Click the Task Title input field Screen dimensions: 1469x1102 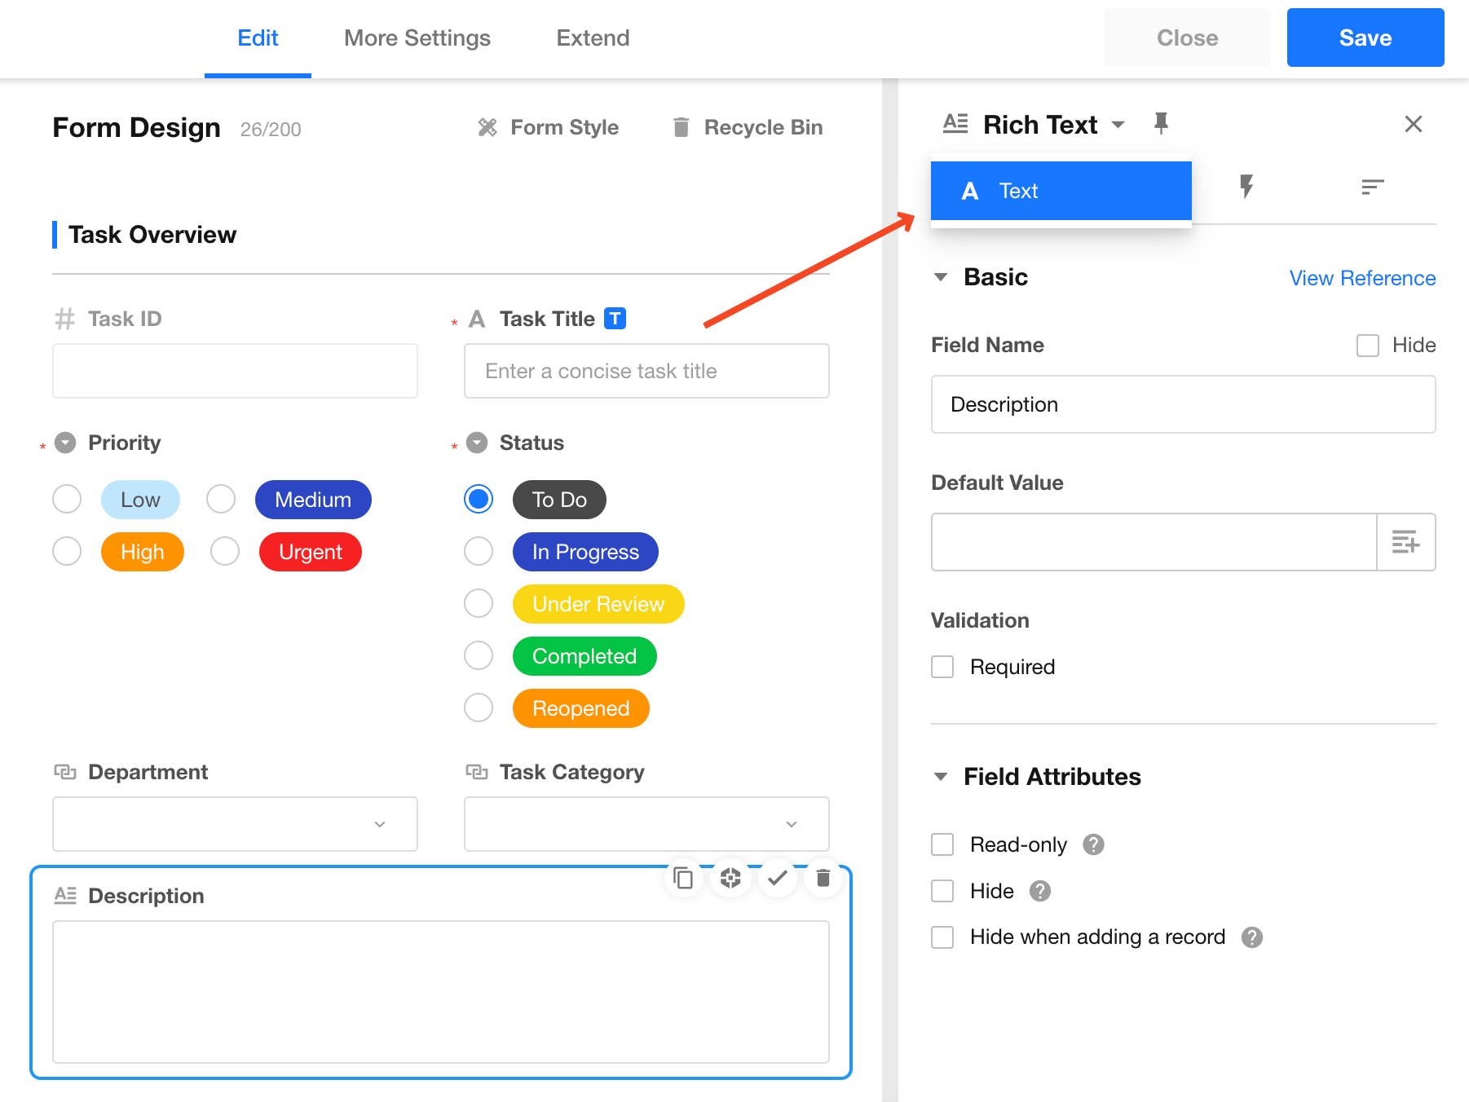[x=646, y=371]
